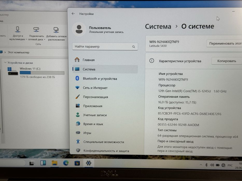242x181 pixels.
Task: Click the taskbar search box
Action: pos(12,163)
